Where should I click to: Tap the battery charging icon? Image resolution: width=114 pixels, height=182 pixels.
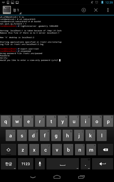tap(102, 2)
